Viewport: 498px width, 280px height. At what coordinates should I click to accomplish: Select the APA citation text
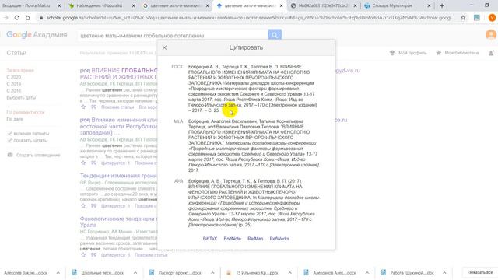254,203
